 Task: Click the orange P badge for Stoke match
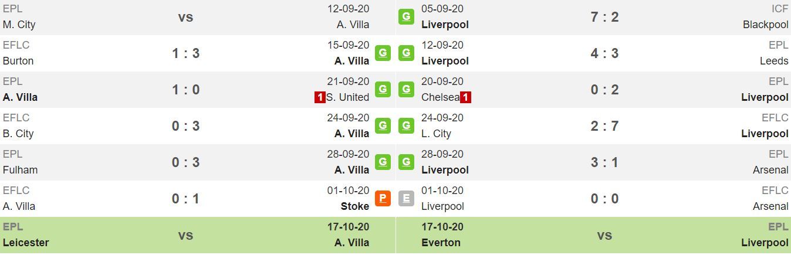tap(383, 198)
